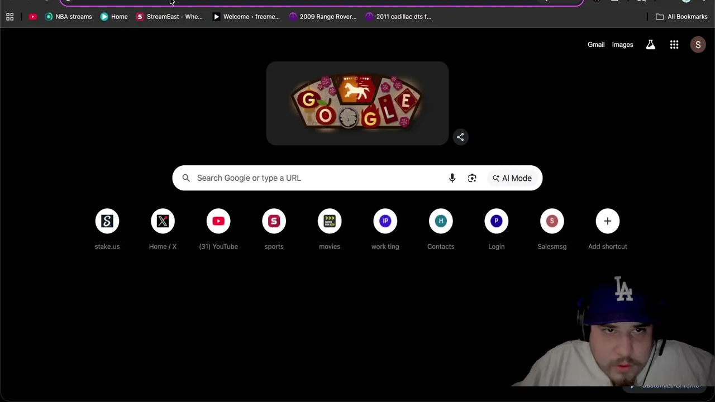Screen dimensions: 715x402
Task: Go to Google Images
Action: click(622, 45)
